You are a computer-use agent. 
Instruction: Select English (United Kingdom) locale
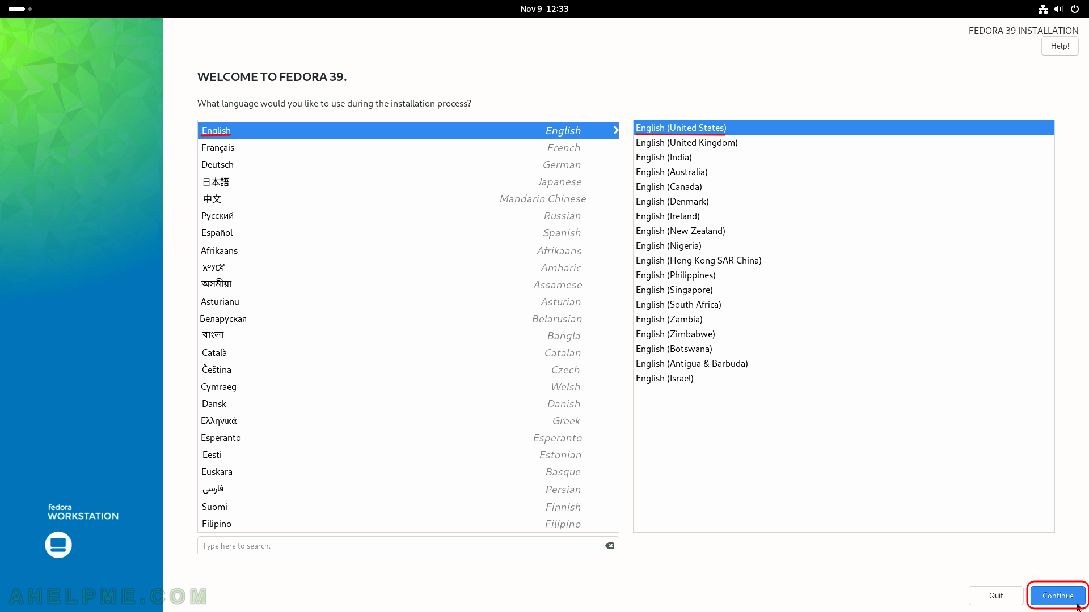click(x=843, y=142)
